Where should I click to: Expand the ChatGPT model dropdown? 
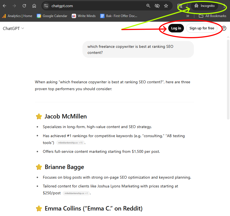pyautogui.click(x=13, y=28)
